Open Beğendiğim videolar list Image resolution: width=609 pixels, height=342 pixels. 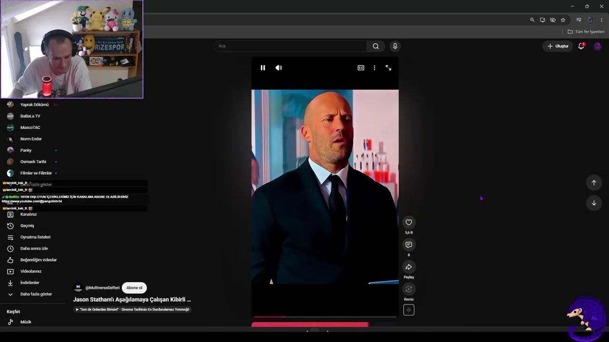pyautogui.click(x=39, y=260)
